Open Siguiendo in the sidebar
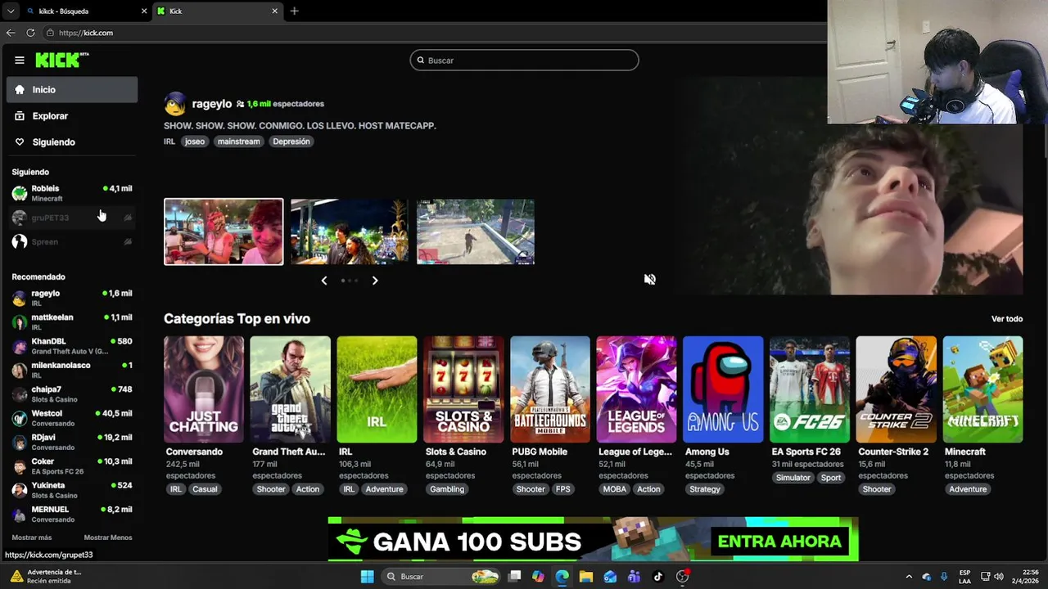Screen dimensions: 1048x589 (x=72, y=142)
